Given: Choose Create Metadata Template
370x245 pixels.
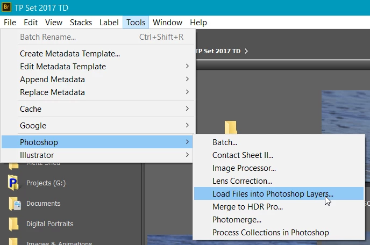Looking at the screenshot, I should (x=98, y=54).
